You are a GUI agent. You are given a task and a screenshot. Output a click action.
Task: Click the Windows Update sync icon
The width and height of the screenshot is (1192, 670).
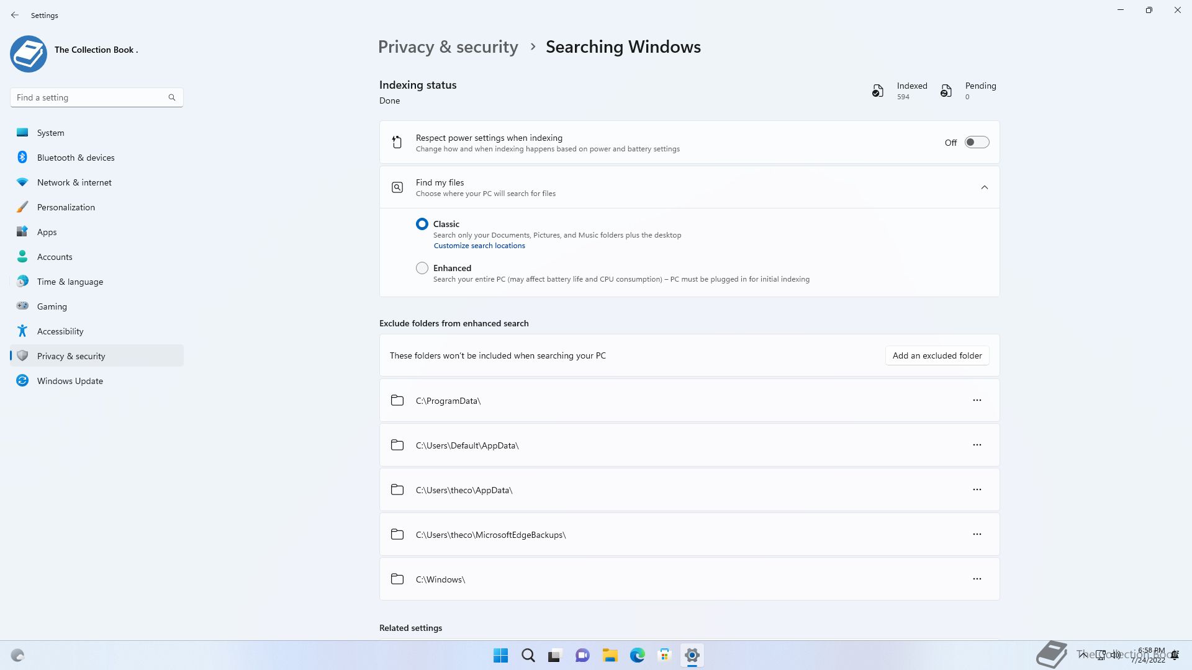click(22, 380)
